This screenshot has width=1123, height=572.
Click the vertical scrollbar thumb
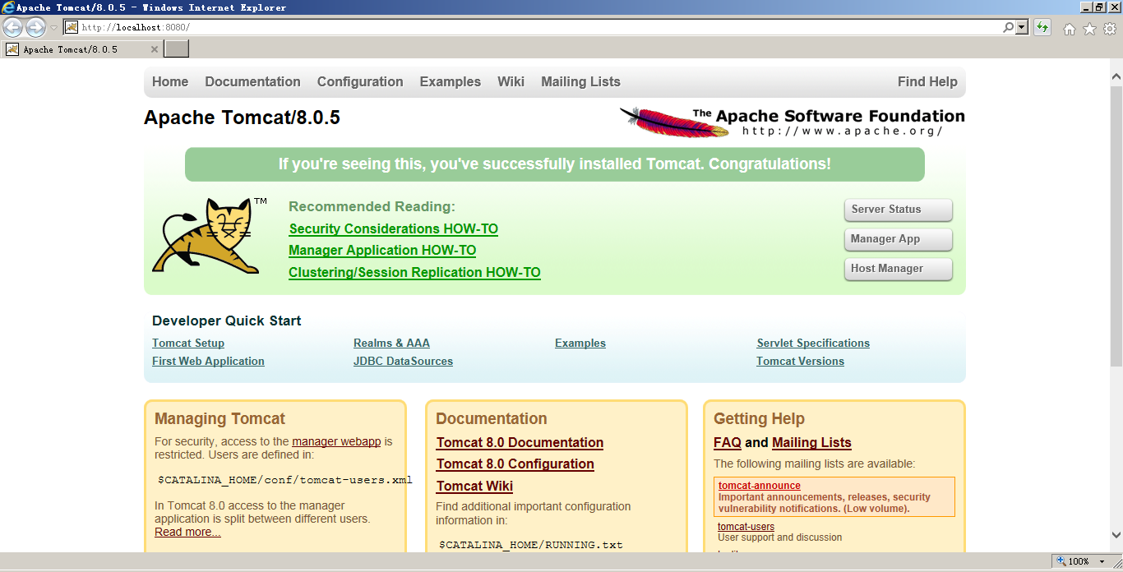[x=1116, y=225]
